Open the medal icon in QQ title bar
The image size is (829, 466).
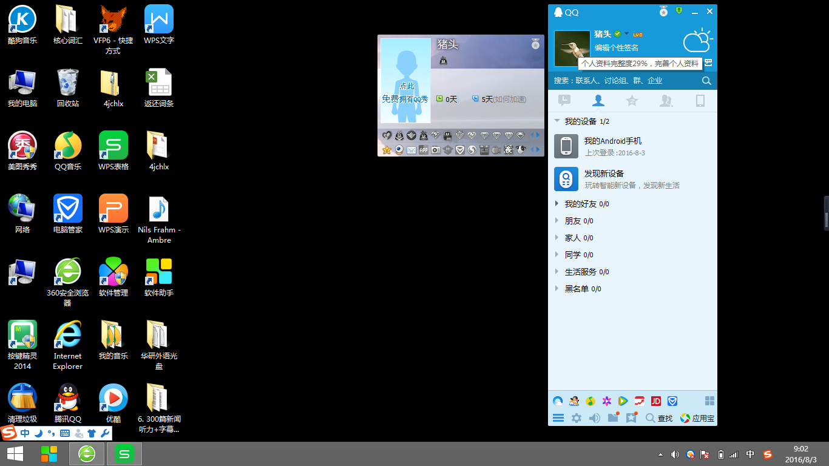pos(664,11)
